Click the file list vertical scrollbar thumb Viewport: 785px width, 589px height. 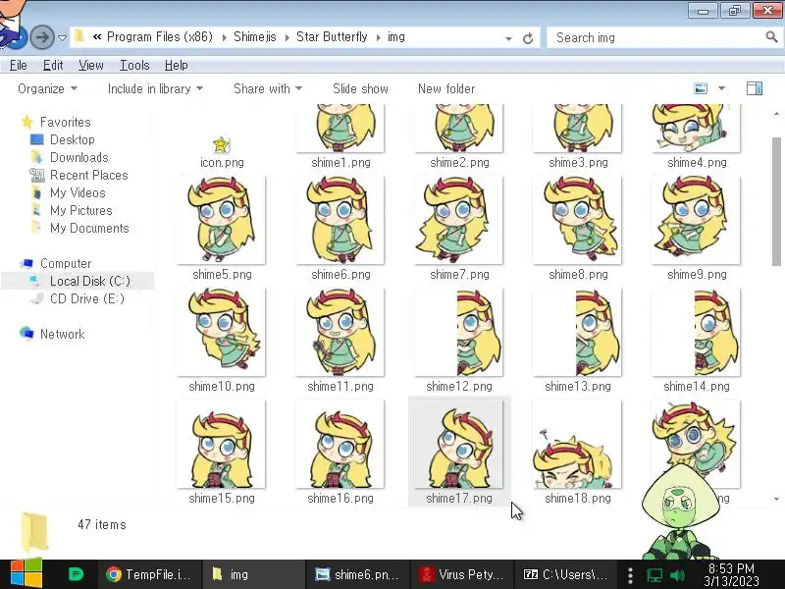[776, 201]
